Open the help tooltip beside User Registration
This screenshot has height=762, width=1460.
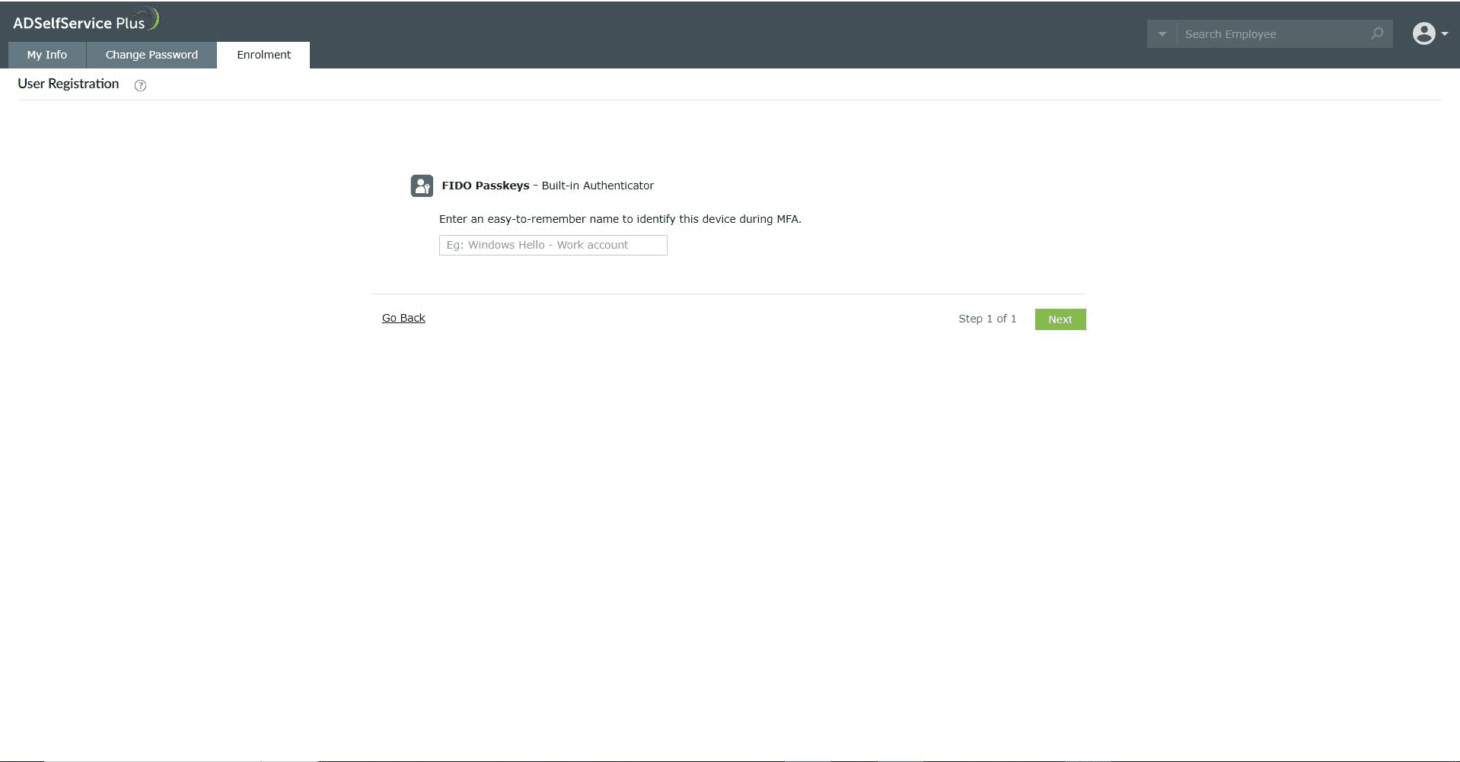pyautogui.click(x=140, y=86)
